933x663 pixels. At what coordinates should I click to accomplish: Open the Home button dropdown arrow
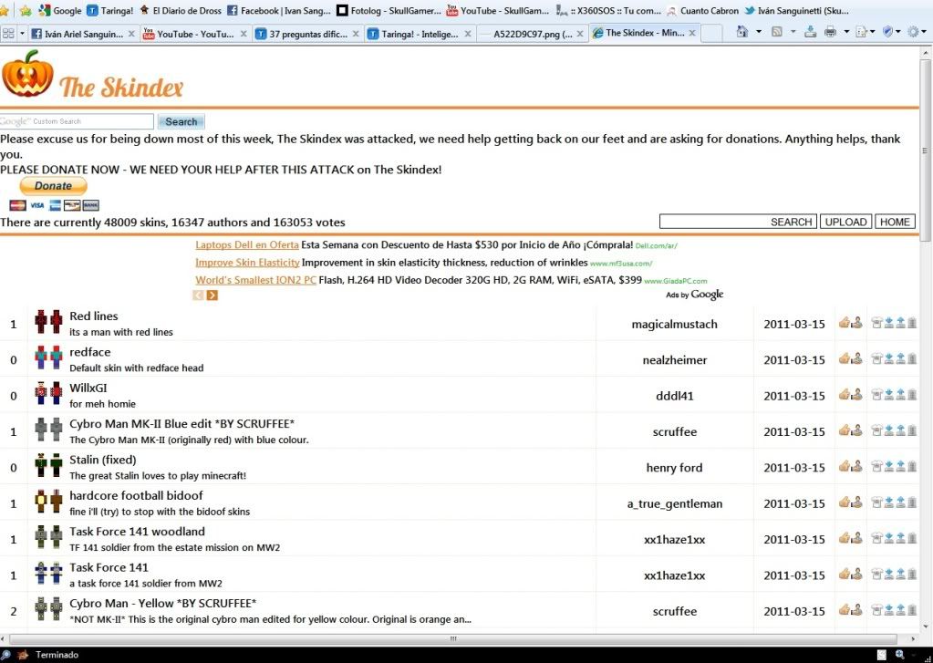(x=758, y=32)
